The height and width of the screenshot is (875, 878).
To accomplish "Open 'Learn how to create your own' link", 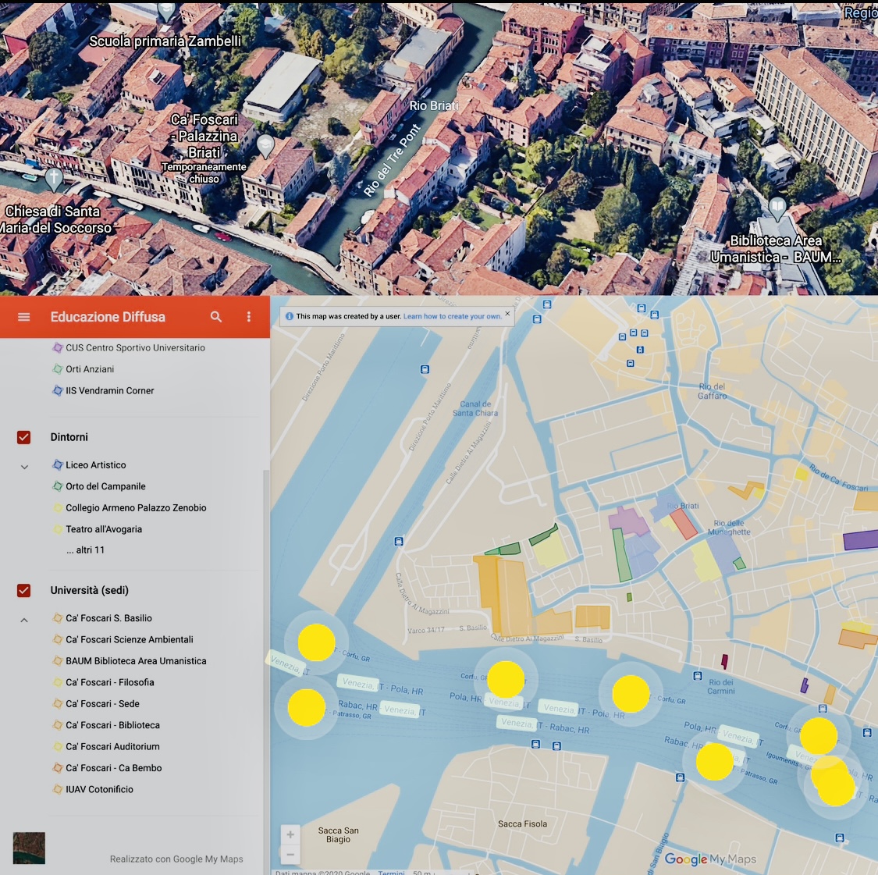I will 452,317.
